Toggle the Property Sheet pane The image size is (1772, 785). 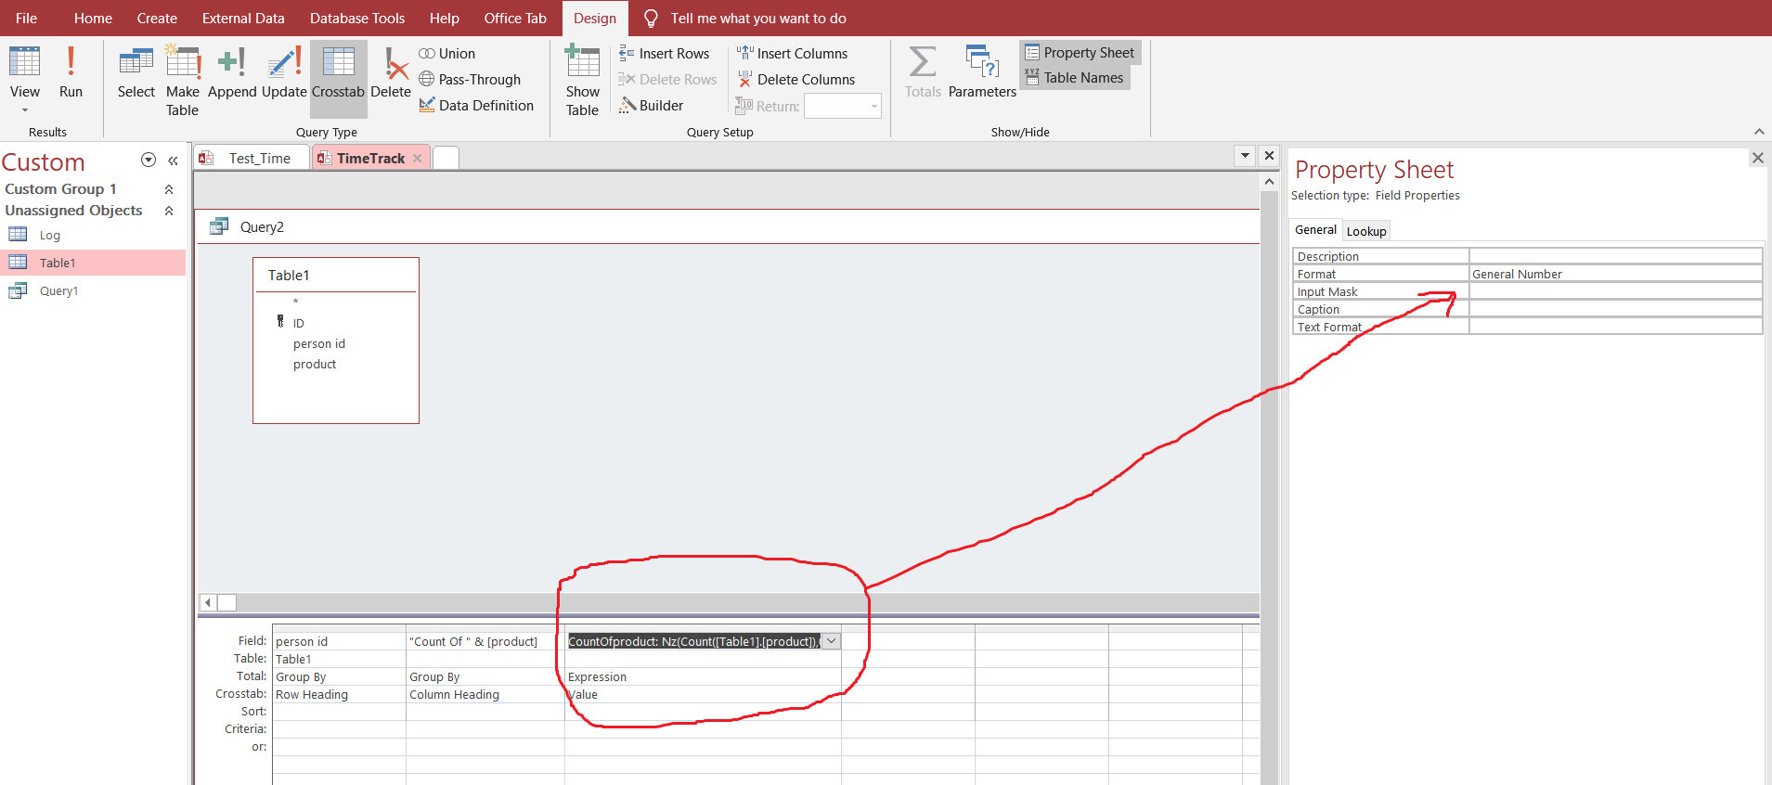coord(1080,53)
